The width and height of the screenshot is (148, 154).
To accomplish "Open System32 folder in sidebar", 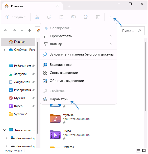I will click(x=18, y=114).
